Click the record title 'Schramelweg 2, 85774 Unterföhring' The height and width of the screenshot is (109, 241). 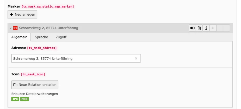click(x=48, y=28)
